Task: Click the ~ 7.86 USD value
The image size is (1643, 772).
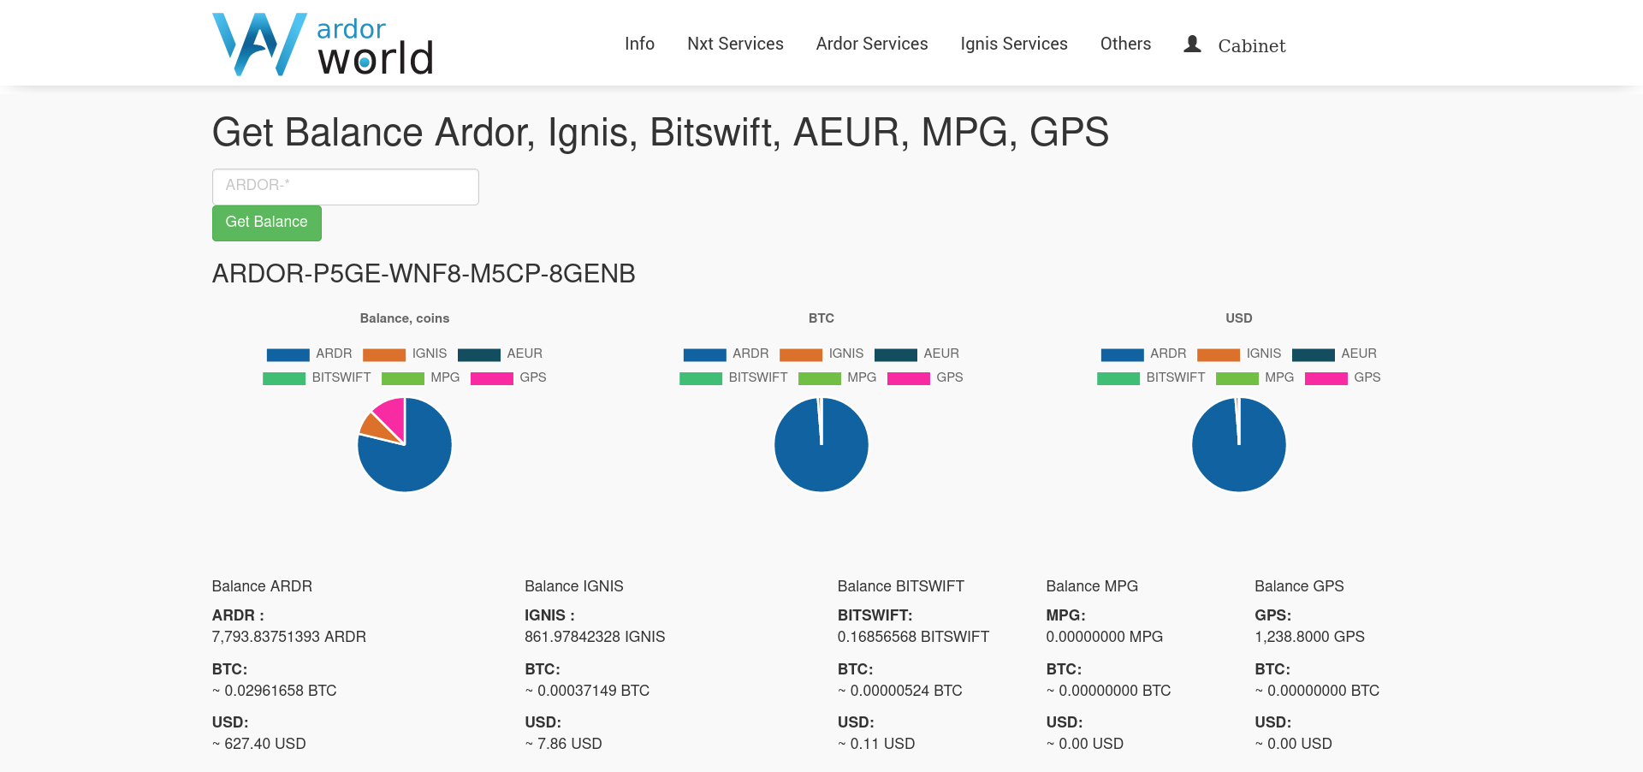Action: click(563, 744)
